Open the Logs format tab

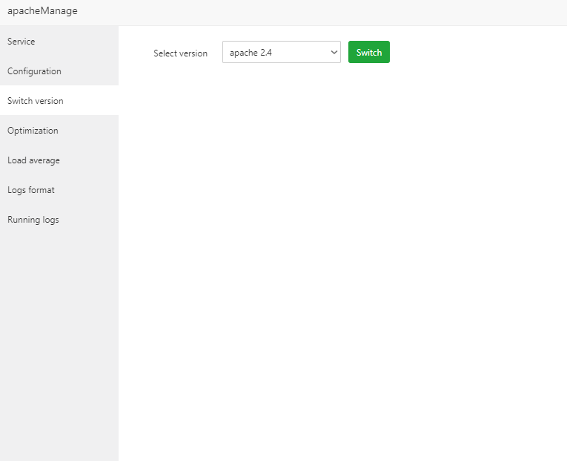(x=59, y=190)
